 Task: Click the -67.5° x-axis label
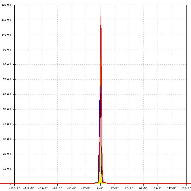point(57,188)
